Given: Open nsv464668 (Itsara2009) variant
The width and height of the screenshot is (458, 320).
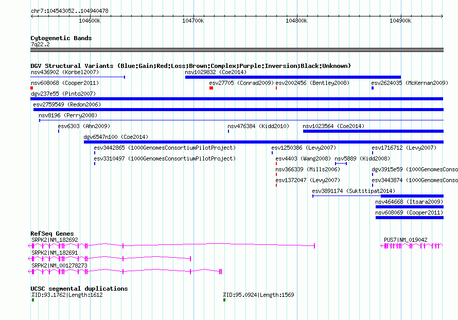Looking at the screenshot, I should click(x=409, y=202).
